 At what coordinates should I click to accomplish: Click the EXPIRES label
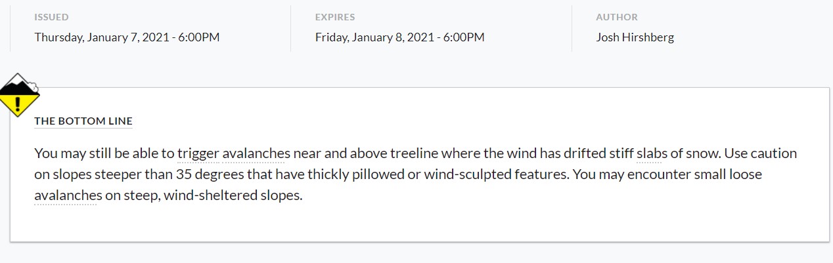point(335,17)
